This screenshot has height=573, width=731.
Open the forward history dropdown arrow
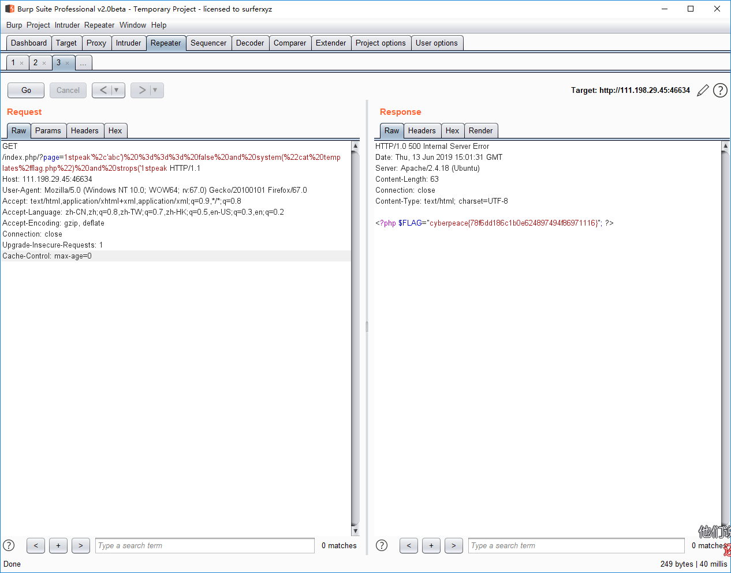155,90
